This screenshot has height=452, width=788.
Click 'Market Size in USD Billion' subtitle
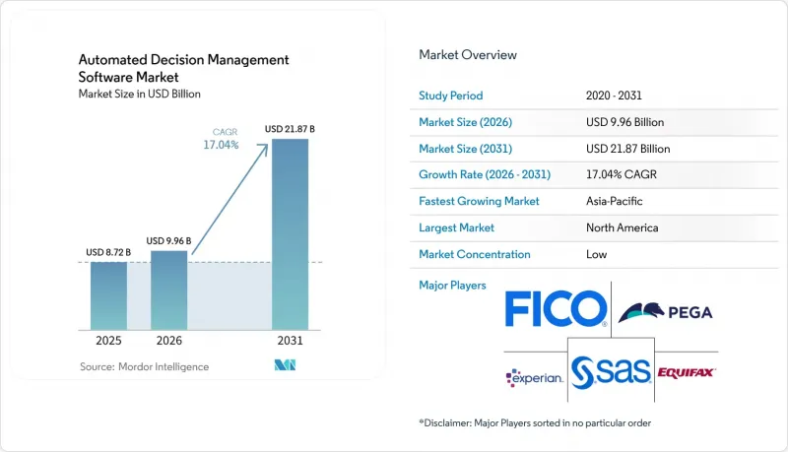click(x=139, y=94)
